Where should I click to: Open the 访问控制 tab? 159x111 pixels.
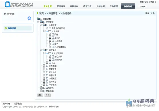click(100, 6)
